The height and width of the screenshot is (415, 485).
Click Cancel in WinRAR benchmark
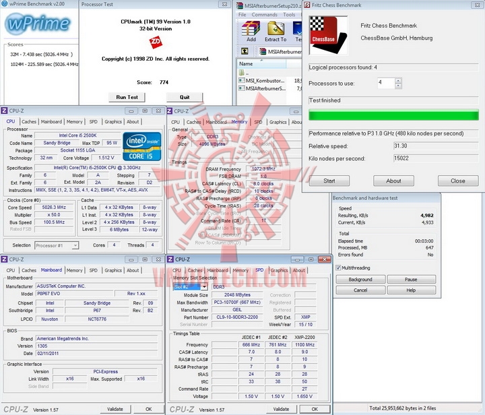(360, 290)
